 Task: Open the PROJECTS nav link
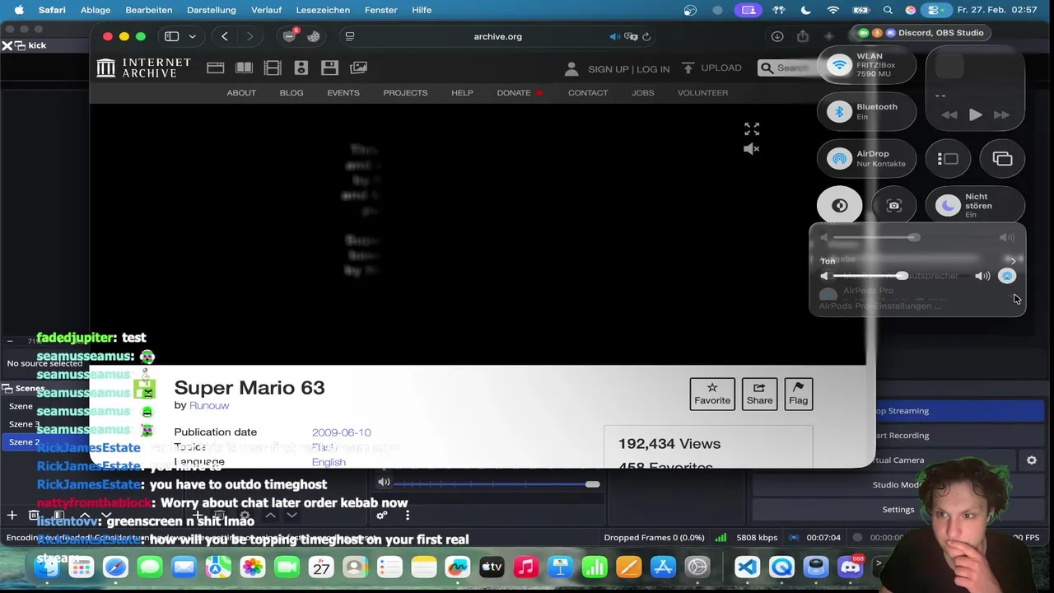click(x=405, y=92)
